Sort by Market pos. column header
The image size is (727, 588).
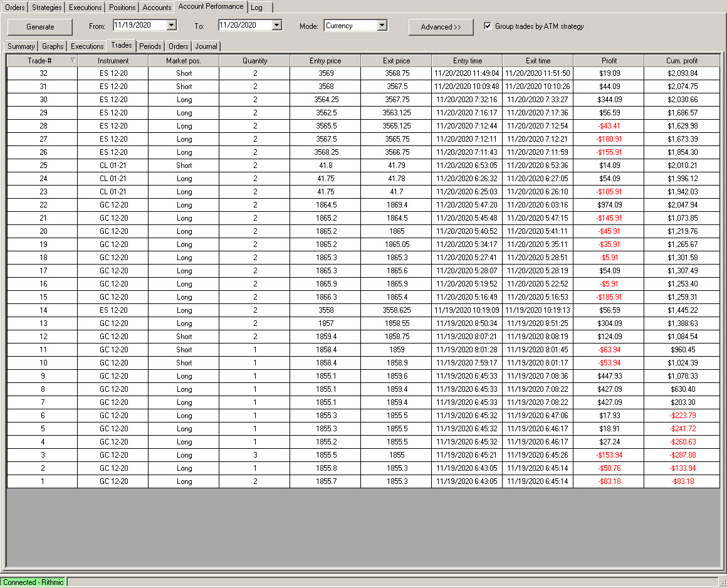[x=184, y=61]
